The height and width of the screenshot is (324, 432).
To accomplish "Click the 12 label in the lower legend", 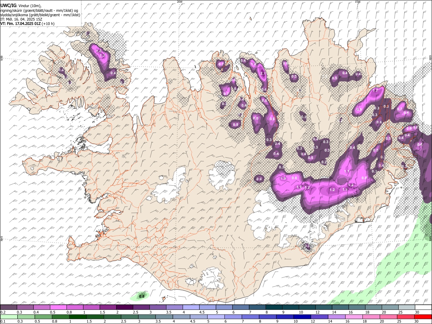I will click(313, 321).
